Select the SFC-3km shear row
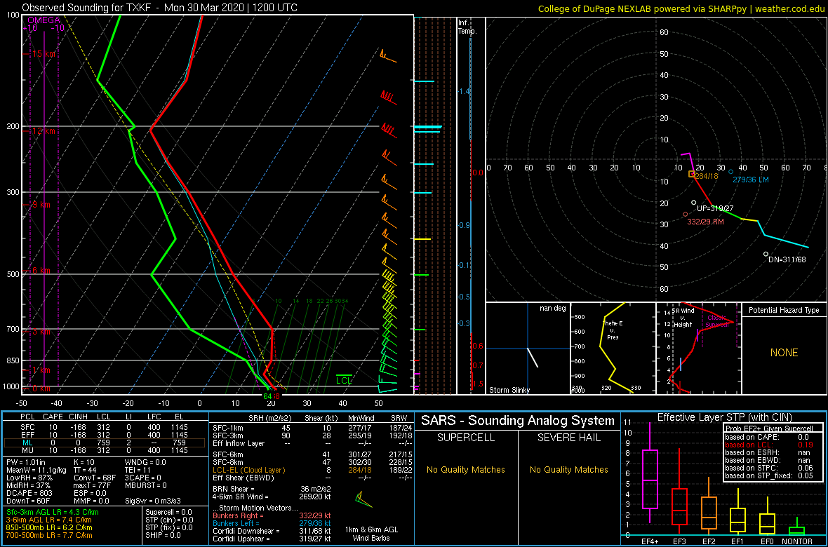 tap(312, 435)
